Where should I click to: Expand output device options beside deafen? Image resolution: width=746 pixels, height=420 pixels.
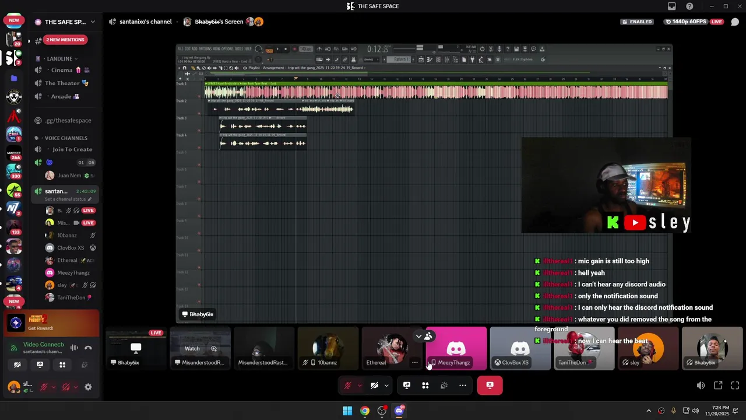click(x=75, y=387)
